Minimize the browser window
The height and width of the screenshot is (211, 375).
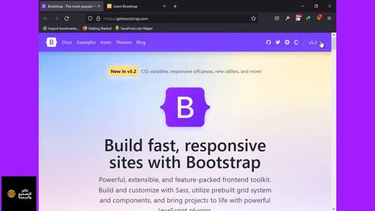(303, 6)
